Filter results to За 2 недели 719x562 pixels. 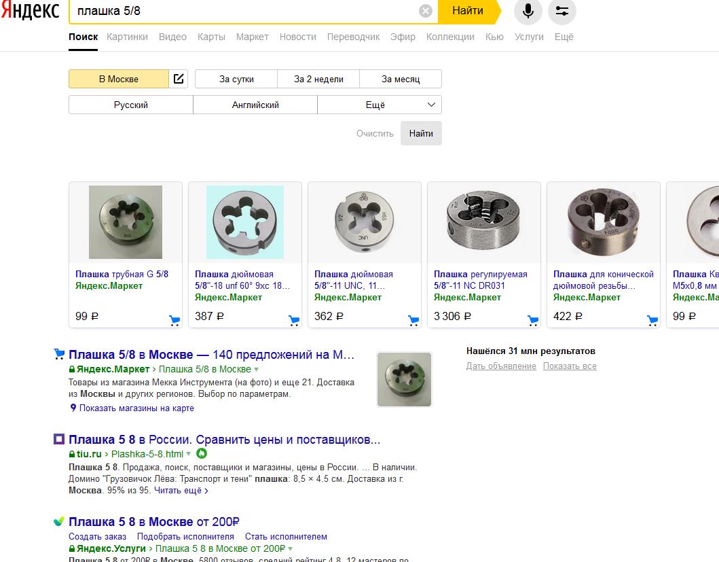click(x=318, y=79)
